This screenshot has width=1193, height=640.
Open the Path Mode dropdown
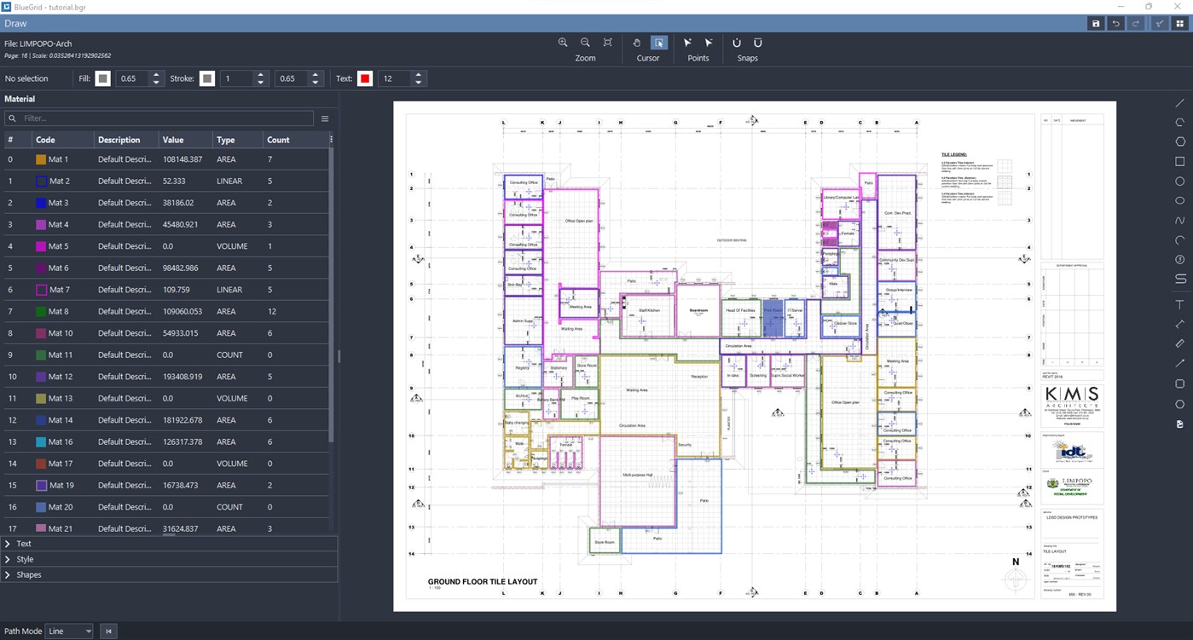tap(67, 631)
